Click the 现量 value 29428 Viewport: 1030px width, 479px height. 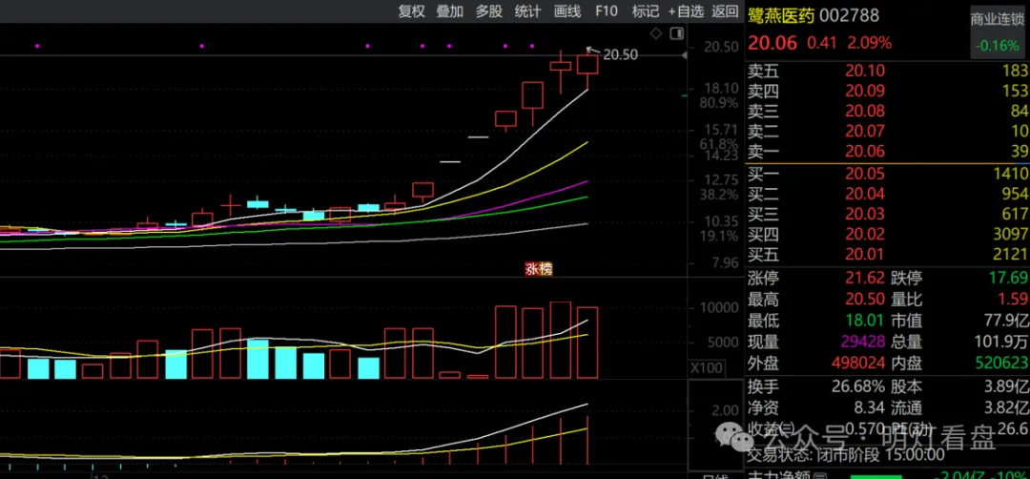coord(864,341)
